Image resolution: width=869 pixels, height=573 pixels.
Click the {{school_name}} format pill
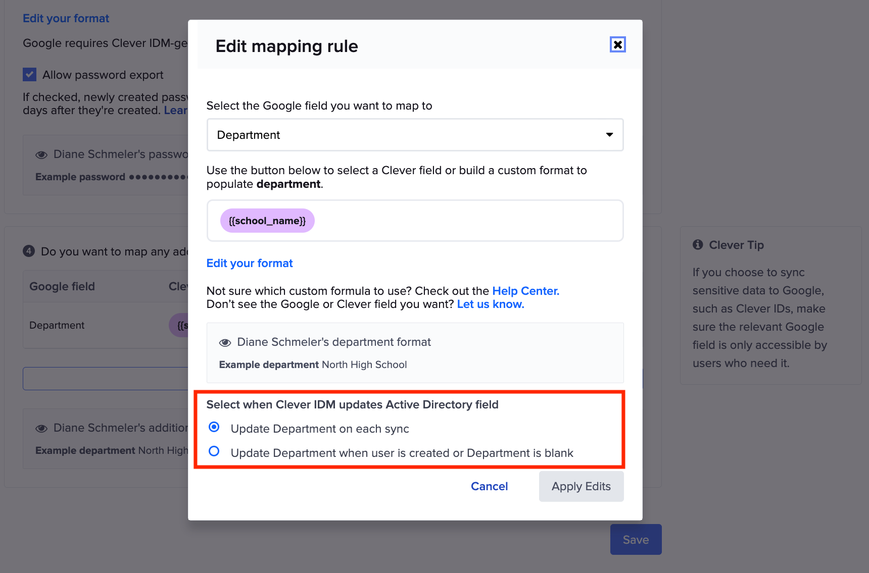coord(267,221)
